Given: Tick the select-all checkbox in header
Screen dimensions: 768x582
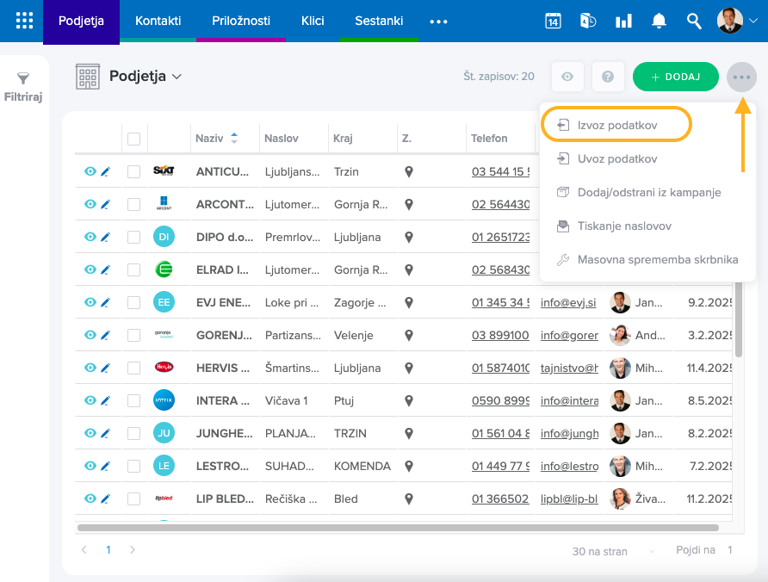Looking at the screenshot, I should pos(133,139).
